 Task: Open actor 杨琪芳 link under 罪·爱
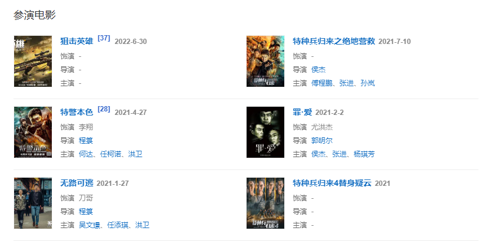pyautogui.click(x=364, y=154)
